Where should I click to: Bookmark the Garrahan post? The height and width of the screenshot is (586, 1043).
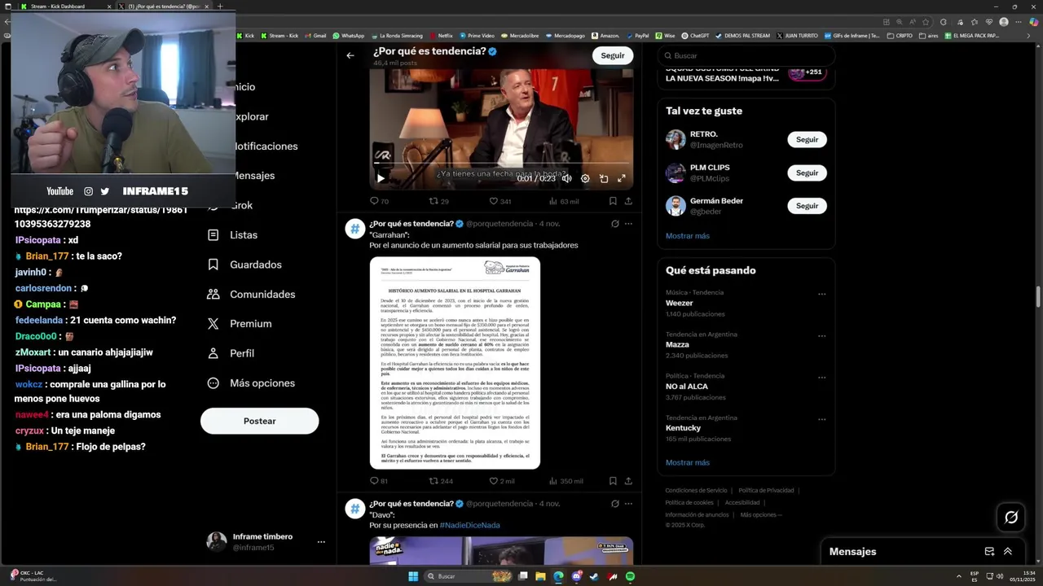(613, 481)
